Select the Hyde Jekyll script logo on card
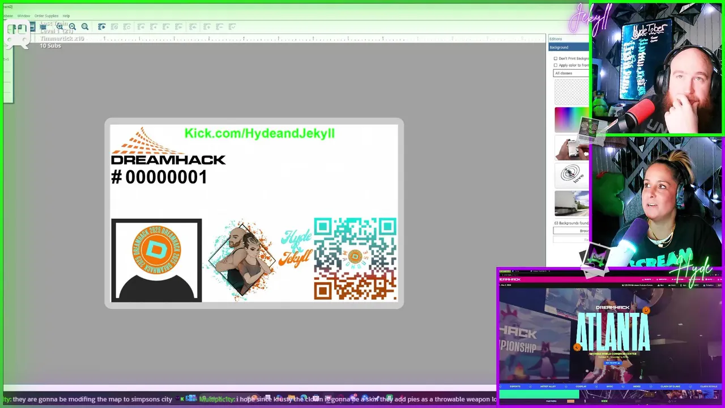This screenshot has height=408, width=725. [x=296, y=248]
